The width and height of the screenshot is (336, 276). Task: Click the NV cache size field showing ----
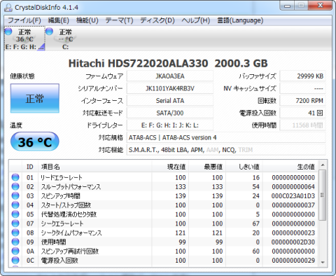[x=302, y=88]
